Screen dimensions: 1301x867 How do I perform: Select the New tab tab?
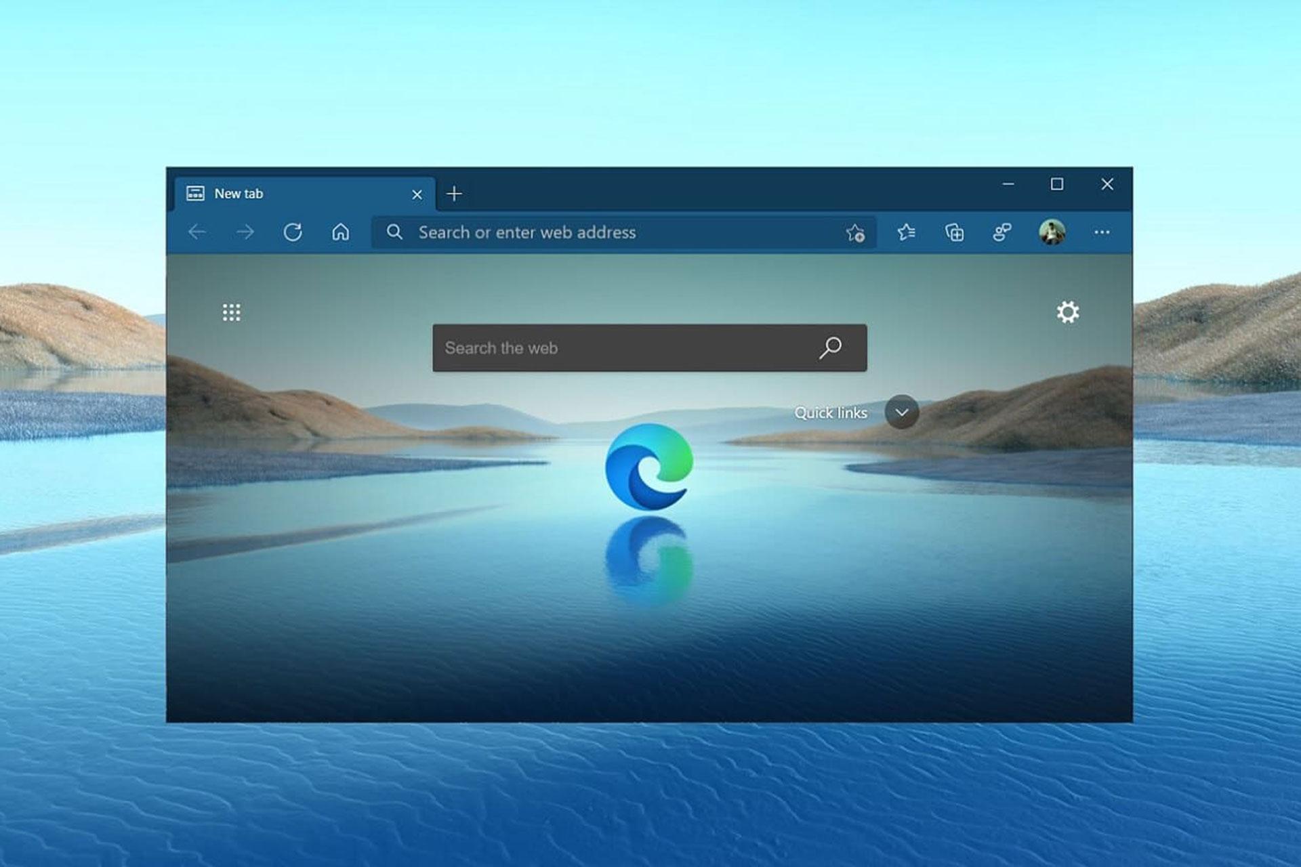click(305, 194)
